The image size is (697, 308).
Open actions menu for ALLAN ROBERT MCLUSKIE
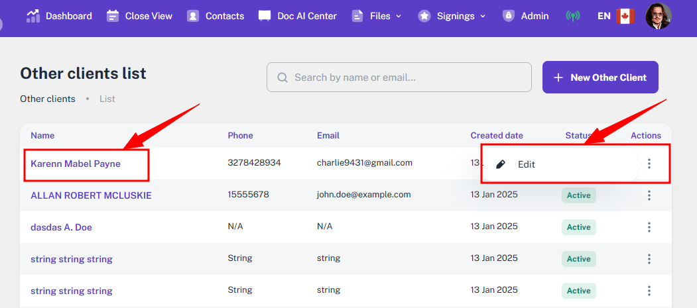tap(649, 195)
